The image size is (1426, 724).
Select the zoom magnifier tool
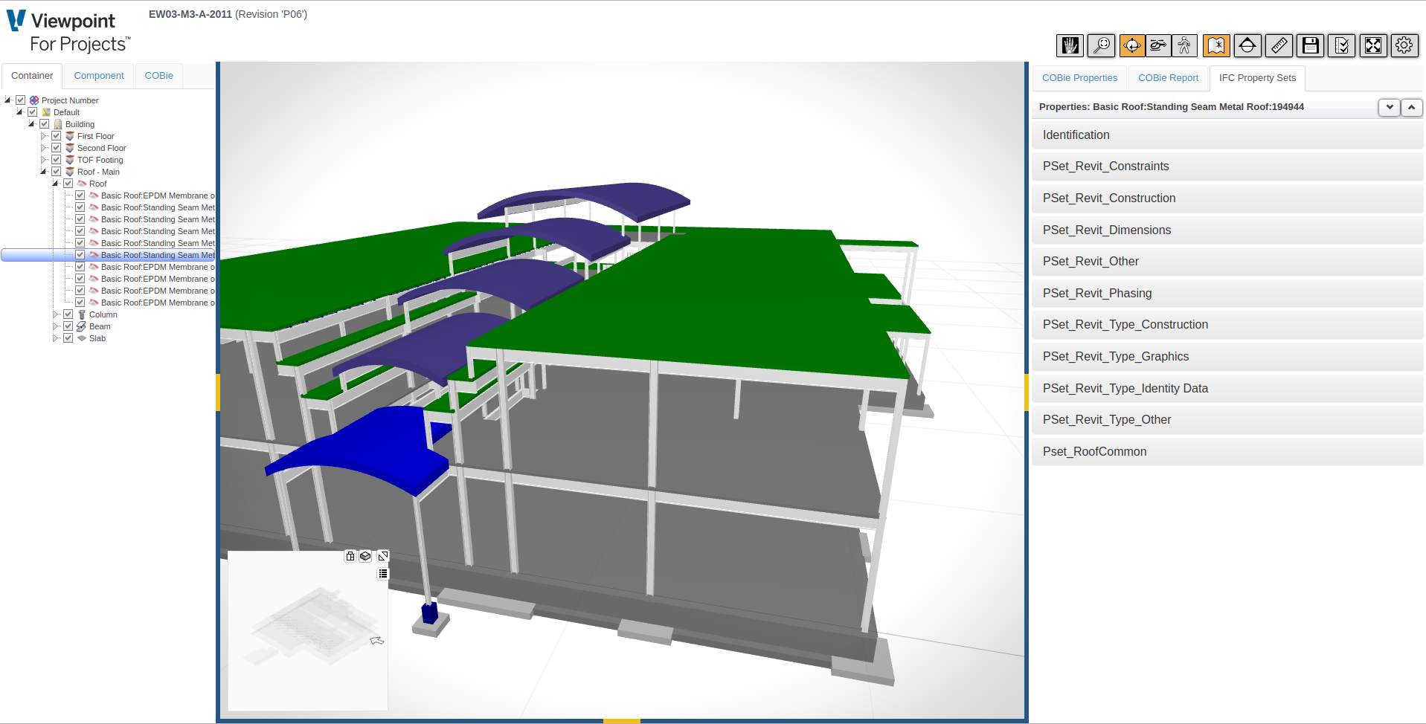pos(1102,45)
